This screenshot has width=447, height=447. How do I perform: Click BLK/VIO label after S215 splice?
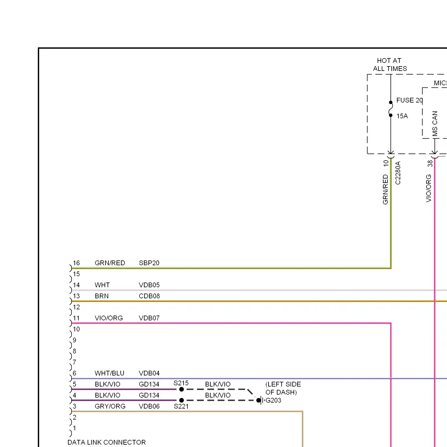(218, 384)
